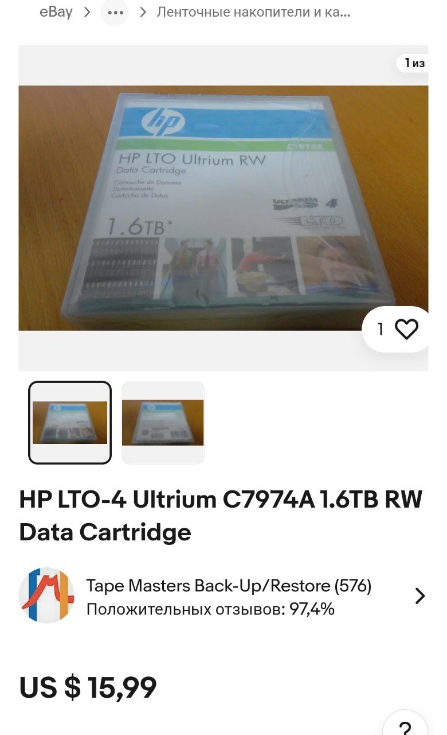This screenshot has height=735, width=447.
Task: Click the chevron after eBay breadcrumb
Action: pos(87,12)
